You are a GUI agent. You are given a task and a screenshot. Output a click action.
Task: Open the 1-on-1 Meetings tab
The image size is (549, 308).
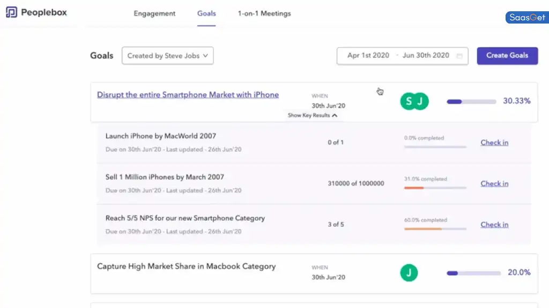[x=264, y=13]
